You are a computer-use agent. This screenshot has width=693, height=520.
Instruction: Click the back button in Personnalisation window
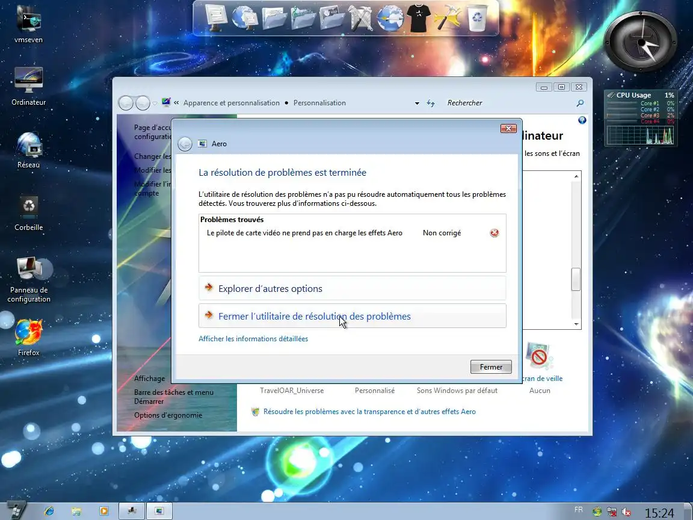[126, 103]
